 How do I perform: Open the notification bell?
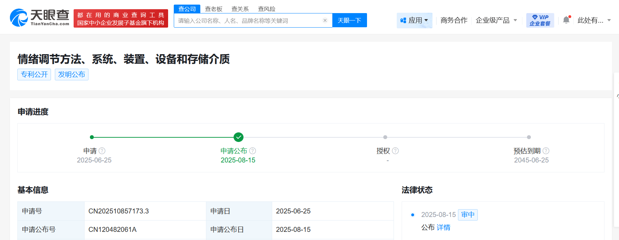click(x=566, y=20)
